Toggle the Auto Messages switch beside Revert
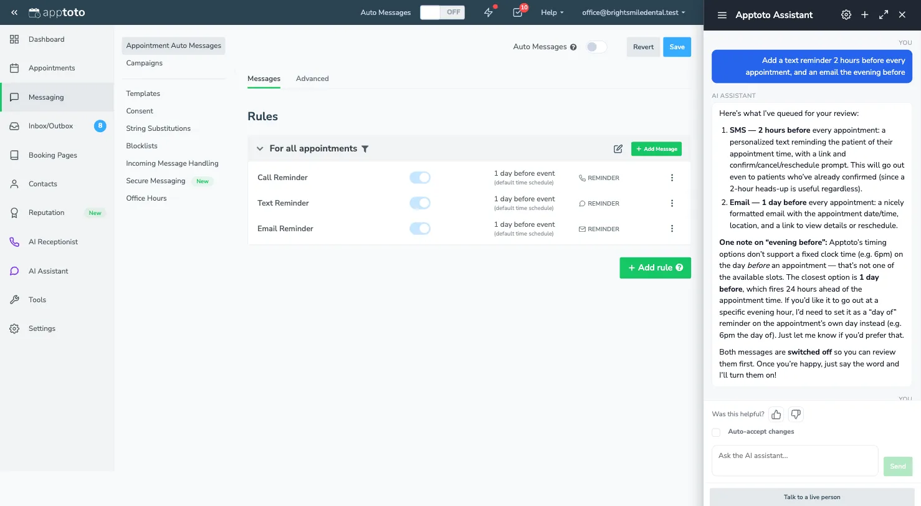This screenshot has height=506, width=921. click(596, 47)
